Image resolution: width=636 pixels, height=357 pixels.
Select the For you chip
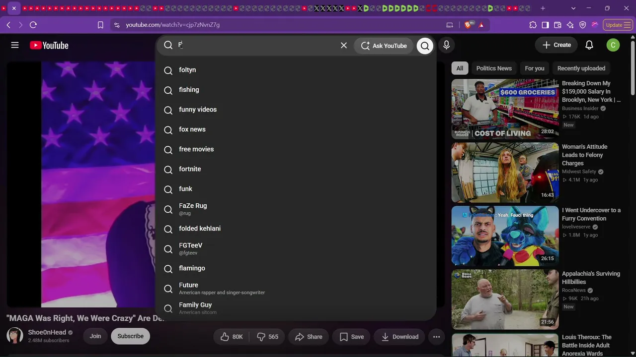[x=535, y=68]
